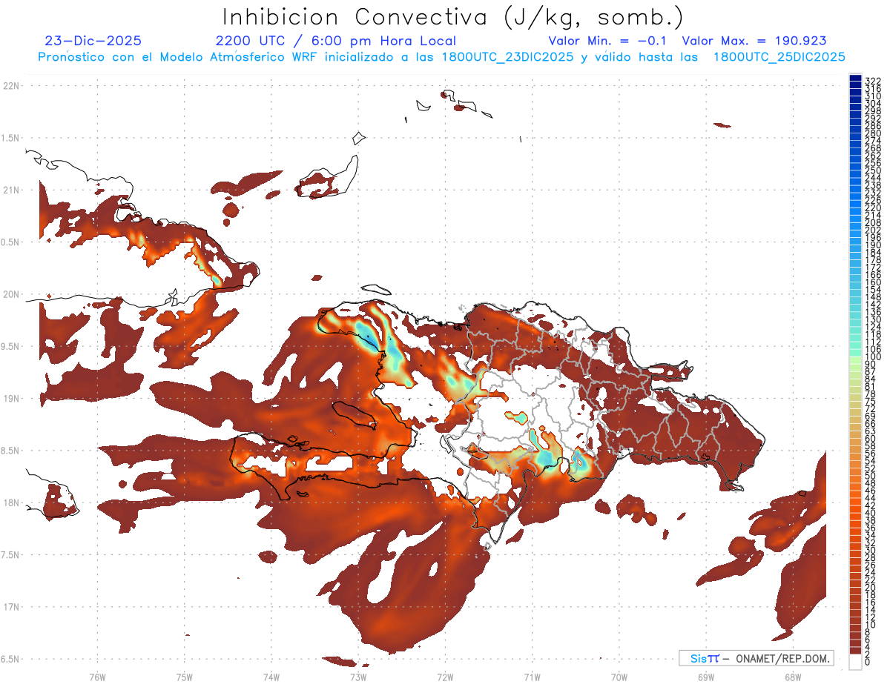890x687 pixels.
Task: Click latitude label "0.5N"
Action: [11, 242]
